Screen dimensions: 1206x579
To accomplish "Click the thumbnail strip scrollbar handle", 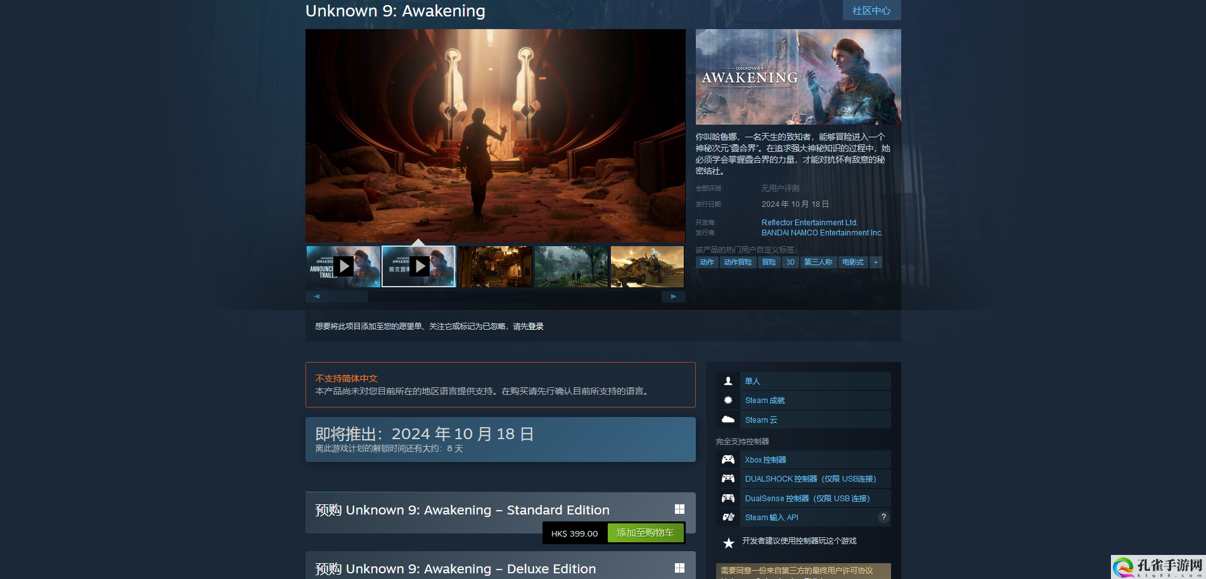I will 349,296.
